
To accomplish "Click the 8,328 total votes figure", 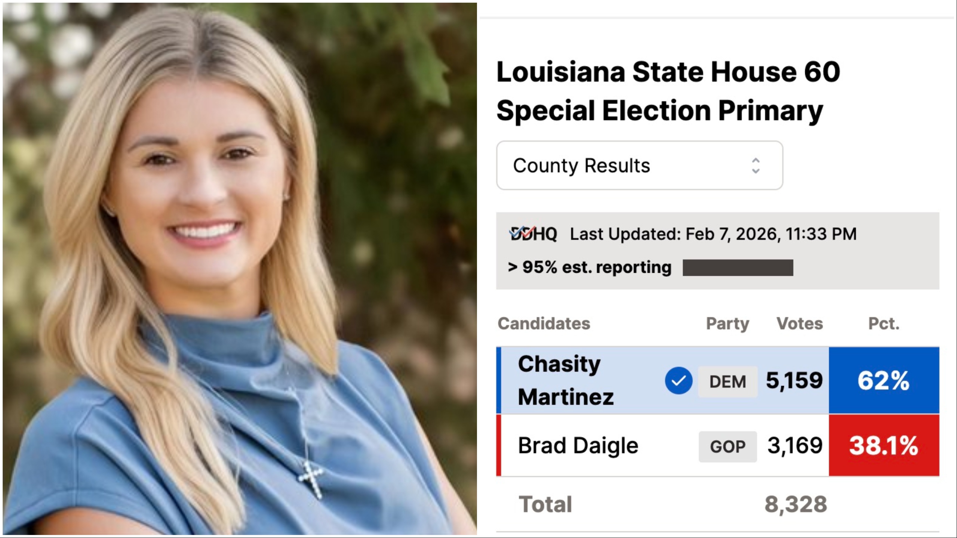I will pos(796,504).
